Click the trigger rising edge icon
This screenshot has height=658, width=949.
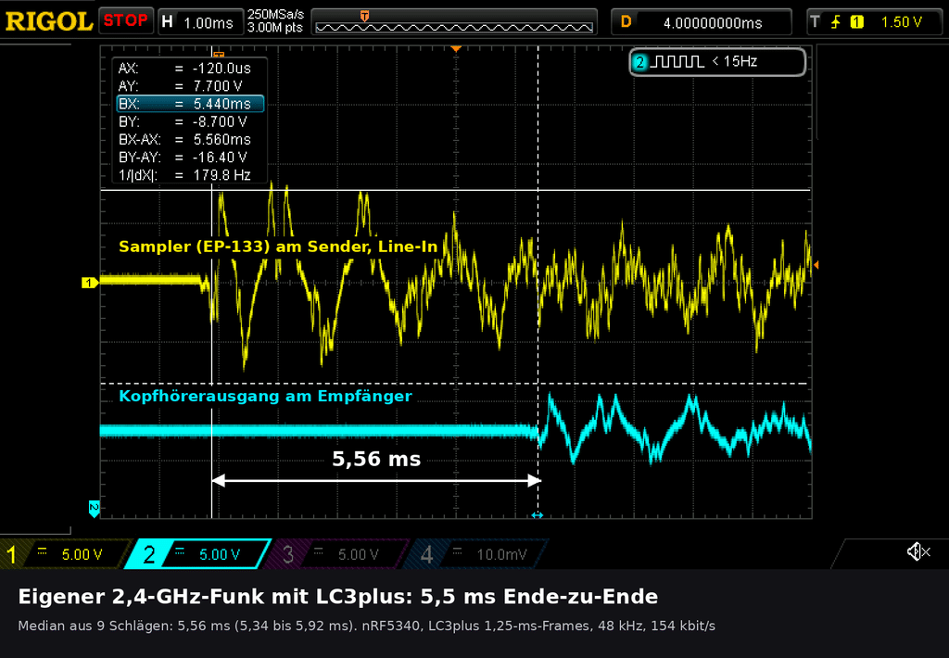[836, 22]
